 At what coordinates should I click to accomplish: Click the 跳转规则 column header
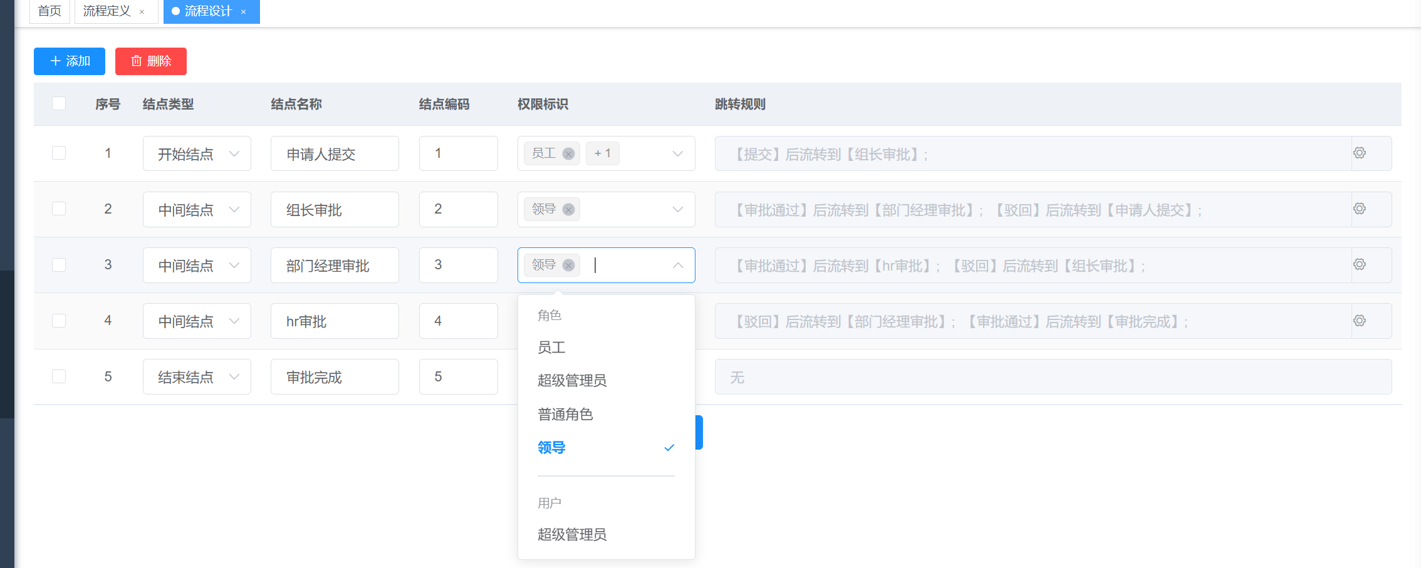740,104
